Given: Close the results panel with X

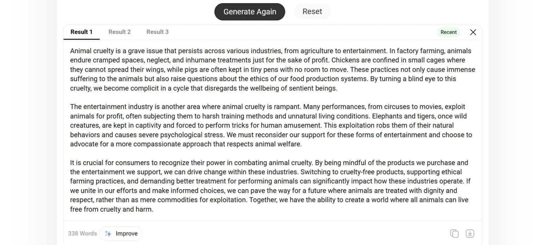Looking at the screenshot, I should [x=473, y=32].
